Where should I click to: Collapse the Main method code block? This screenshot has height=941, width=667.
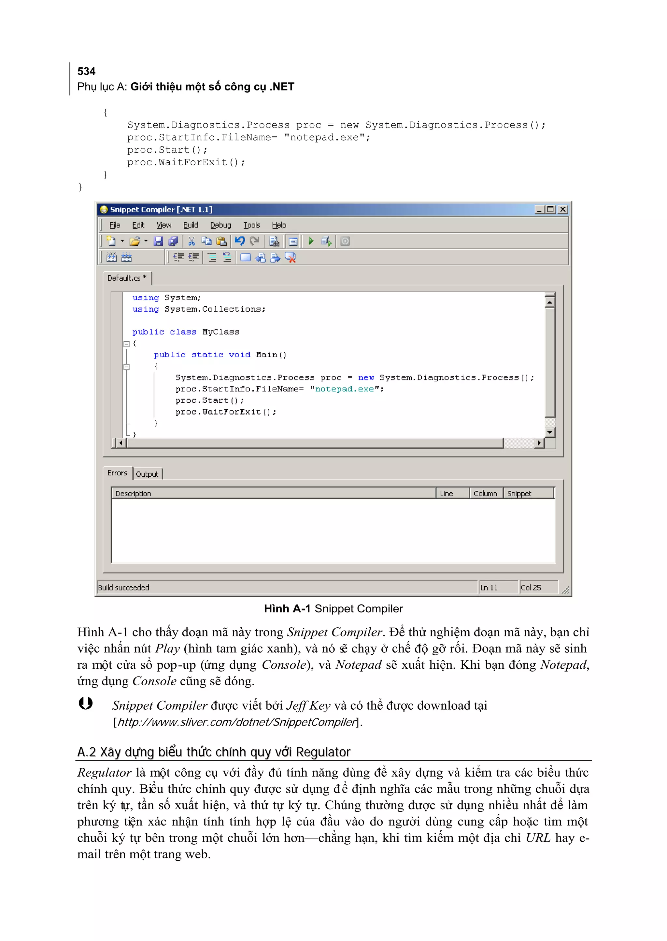click(126, 367)
